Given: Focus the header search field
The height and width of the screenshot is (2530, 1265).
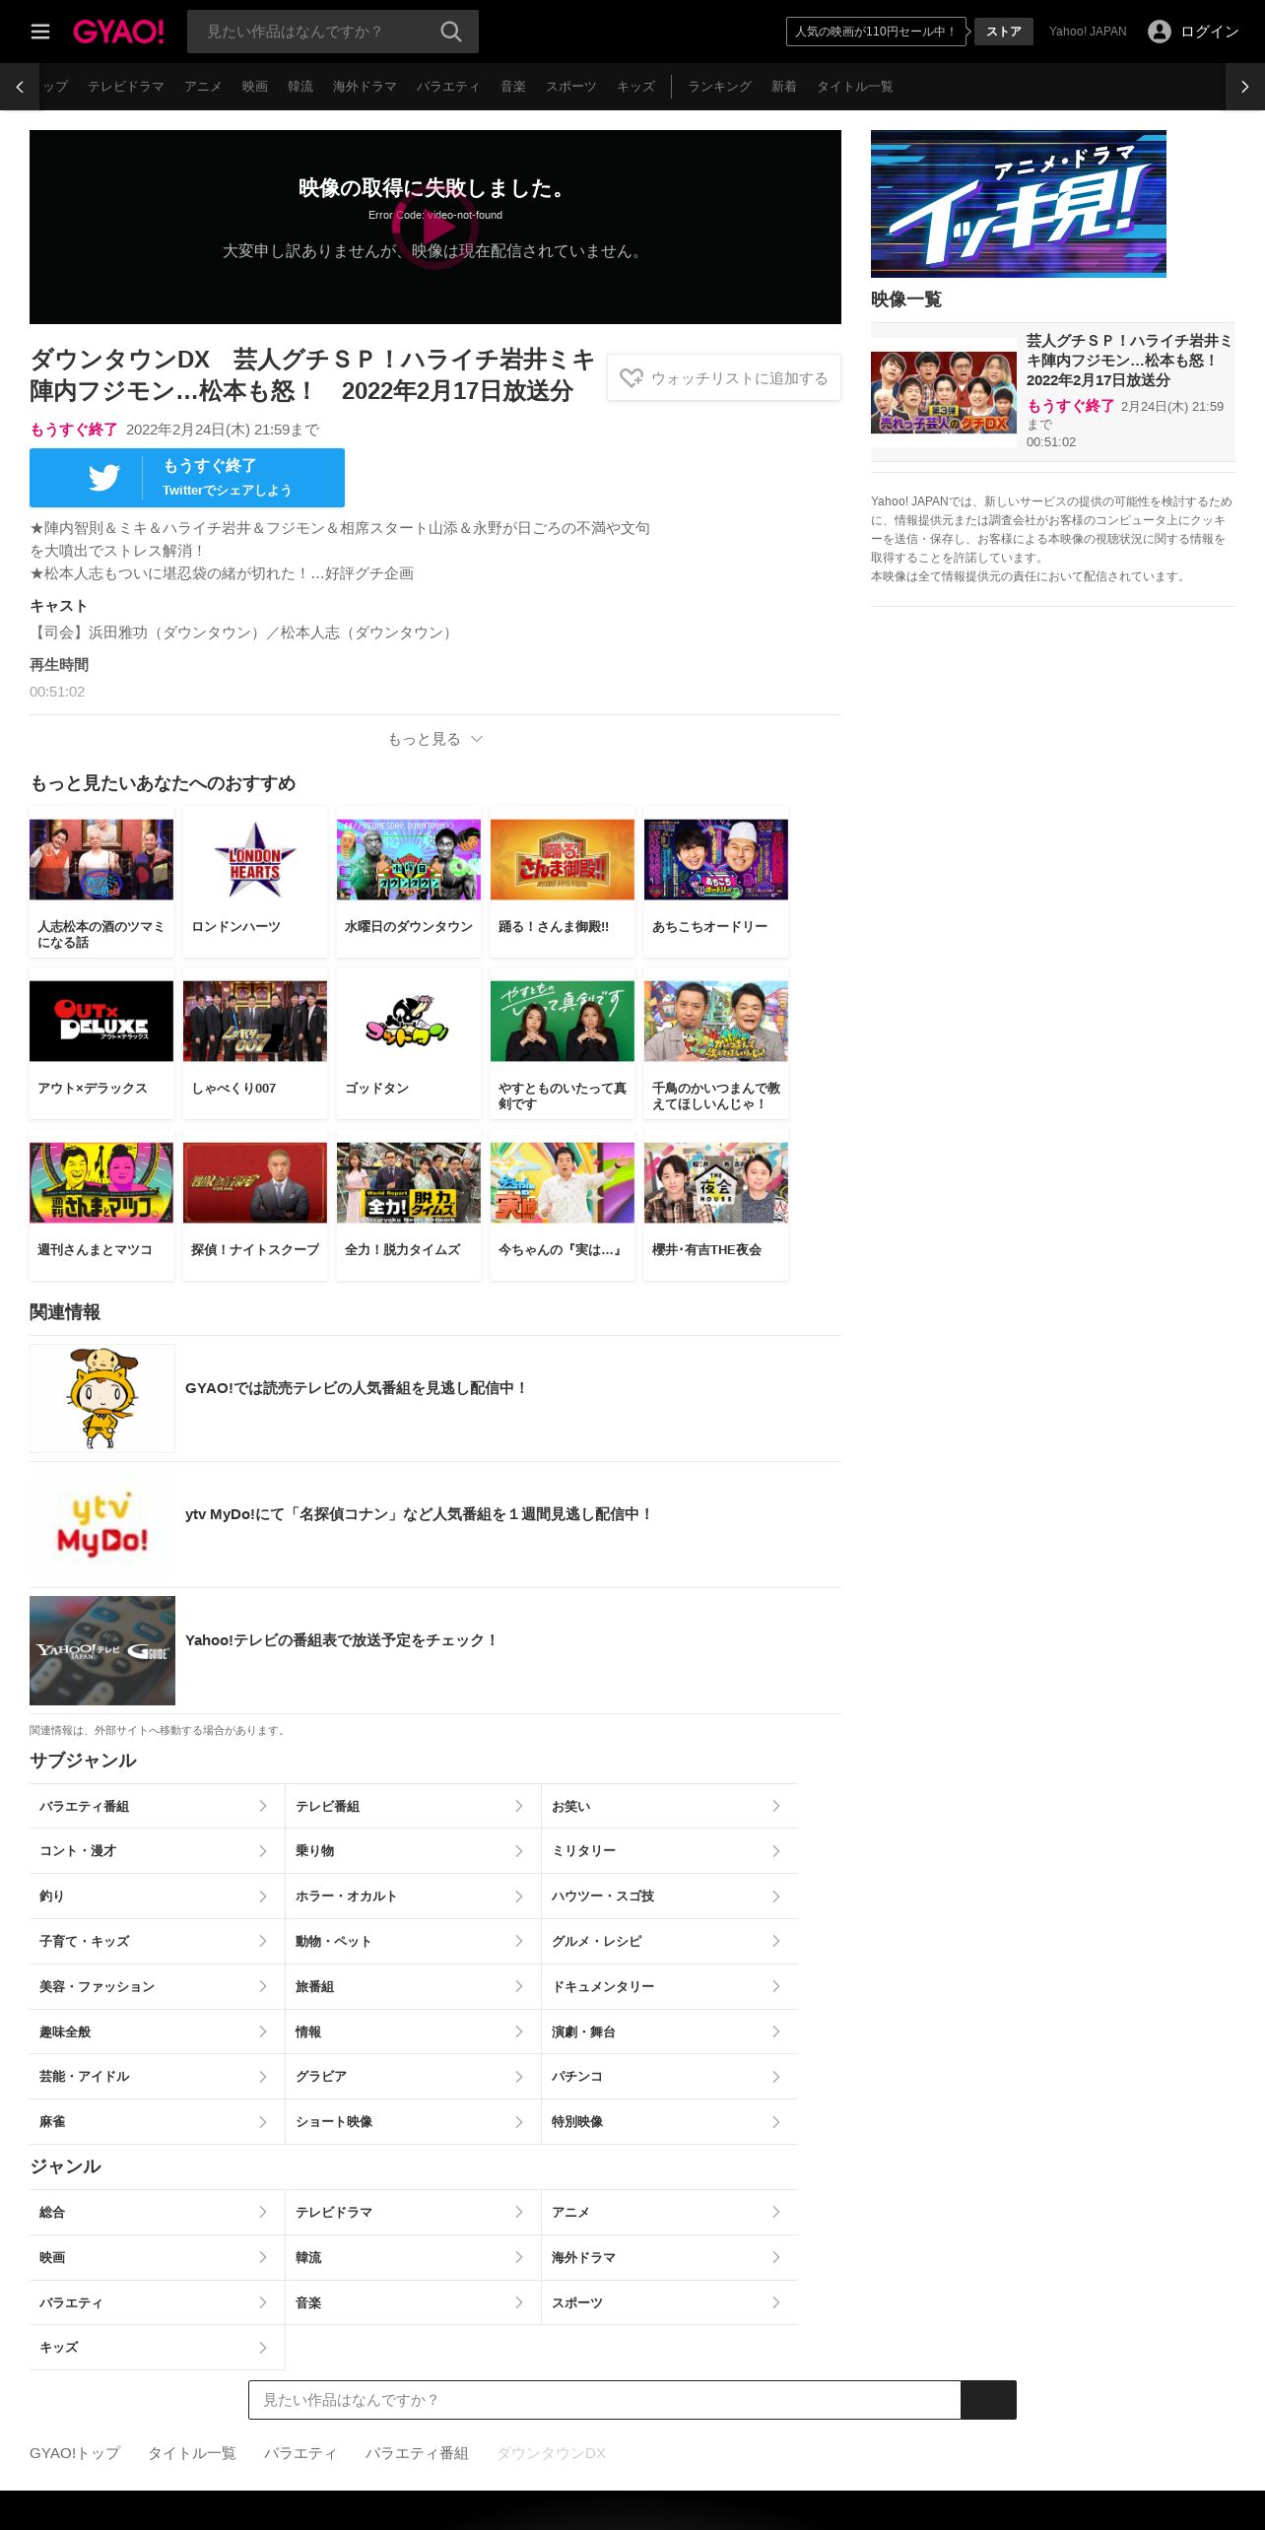Looking at the screenshot, I should 313,32.
